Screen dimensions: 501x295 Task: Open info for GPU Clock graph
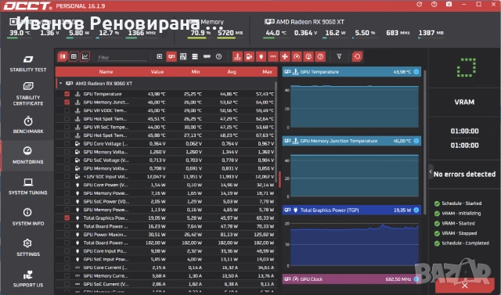point(416,279)
